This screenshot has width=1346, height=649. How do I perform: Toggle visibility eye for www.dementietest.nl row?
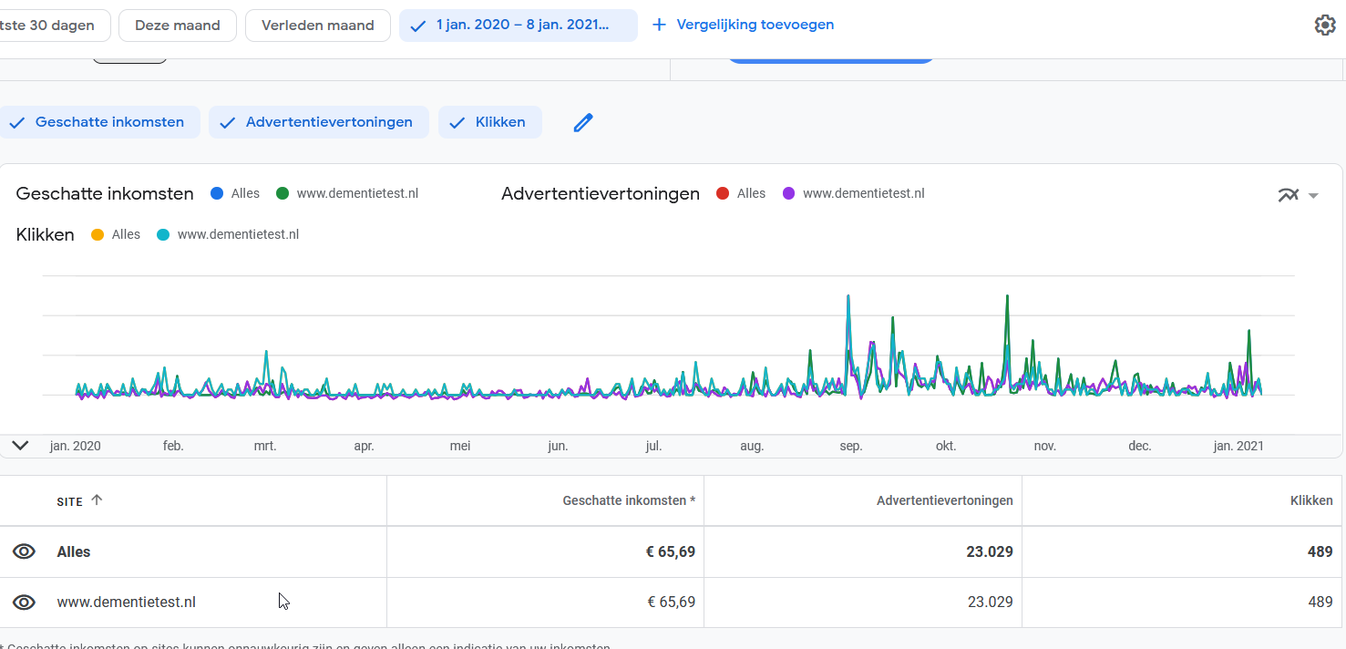[24, 603]
